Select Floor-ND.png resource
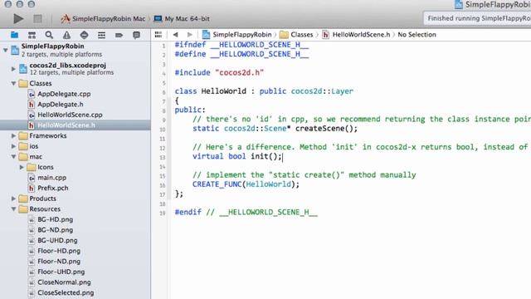 [59, 262]
